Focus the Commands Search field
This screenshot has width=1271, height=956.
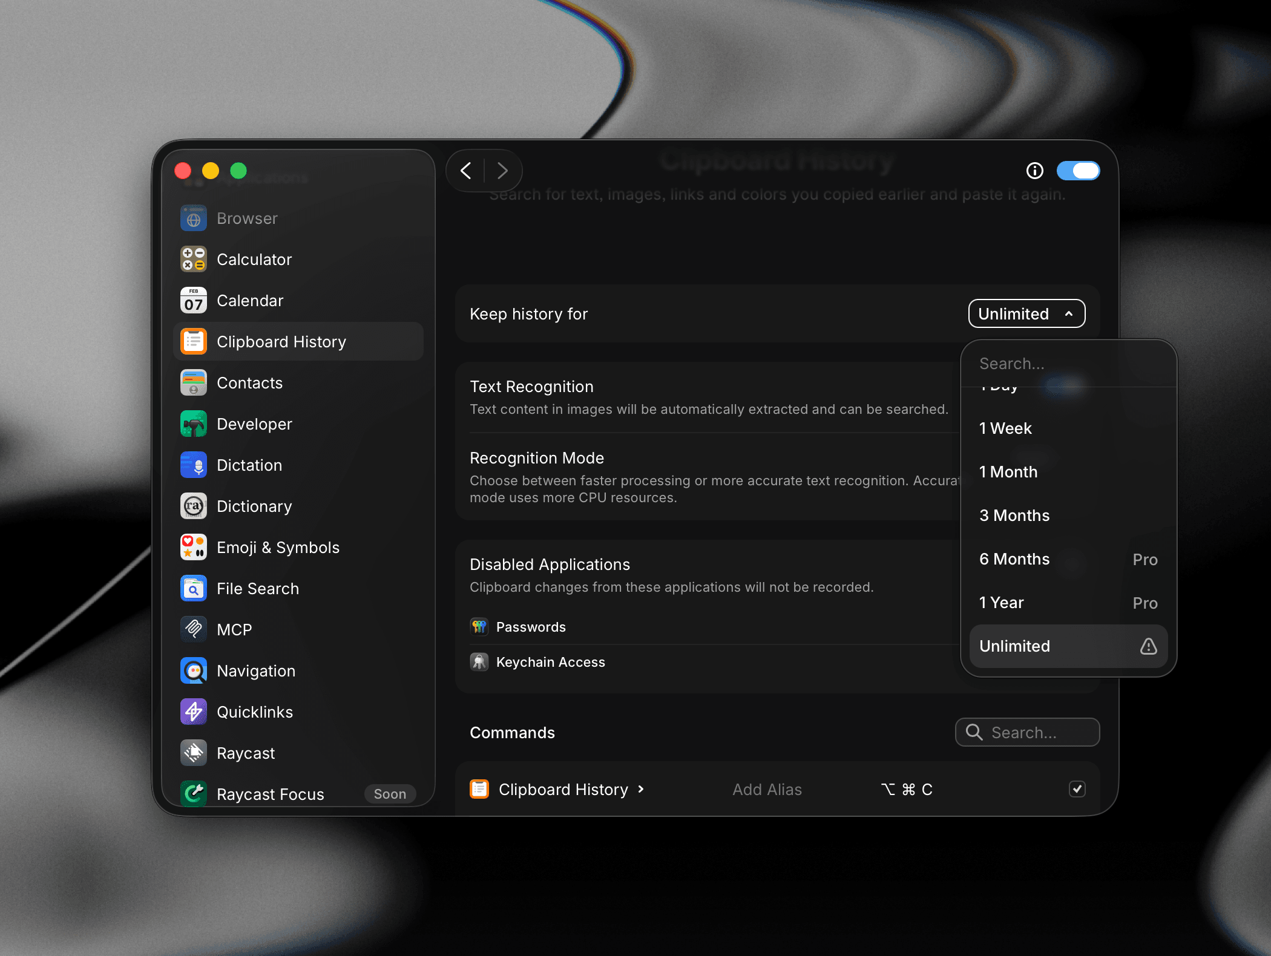pyautogui.click(x=1027, y=732)
